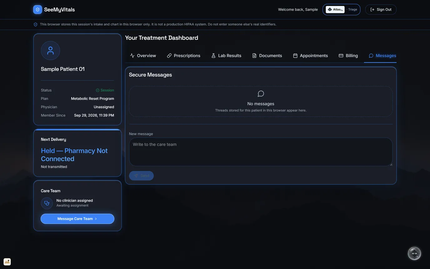The image size is (430, 269).
Task: Click the Unassigned physician value
Action: (104, 107)
